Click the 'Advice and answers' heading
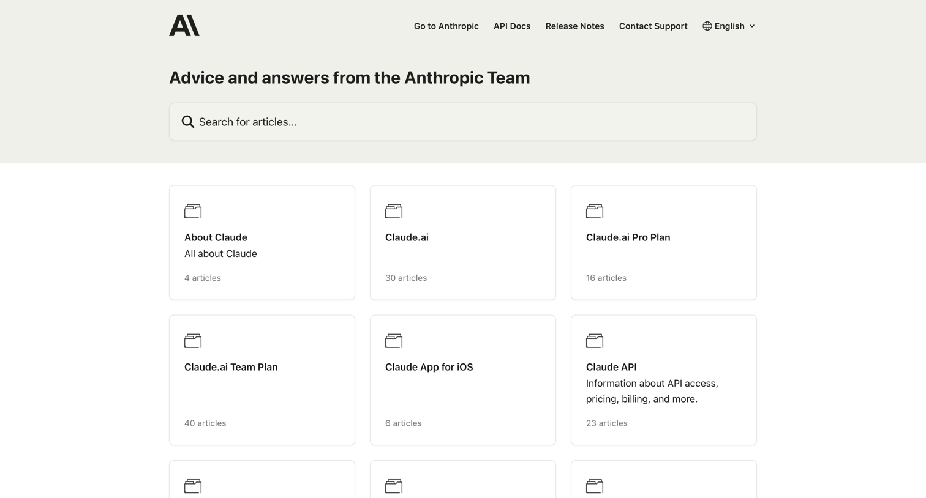This screenshot has height=498, width=926. (x=350, y=78)
